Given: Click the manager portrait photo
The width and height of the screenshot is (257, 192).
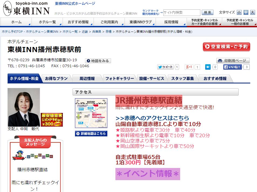Looking at the screenshot, I should click(x=24, y=107).
